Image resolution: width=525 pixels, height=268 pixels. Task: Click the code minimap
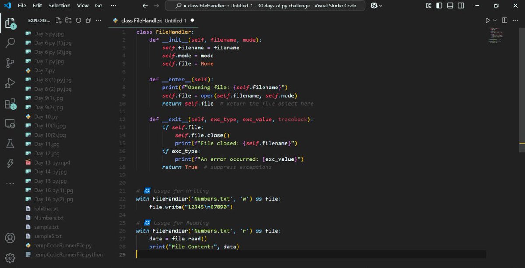(496, 35)
